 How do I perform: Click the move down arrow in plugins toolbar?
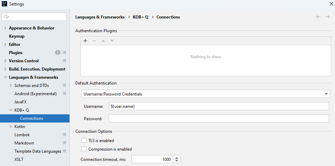[112, 41]
